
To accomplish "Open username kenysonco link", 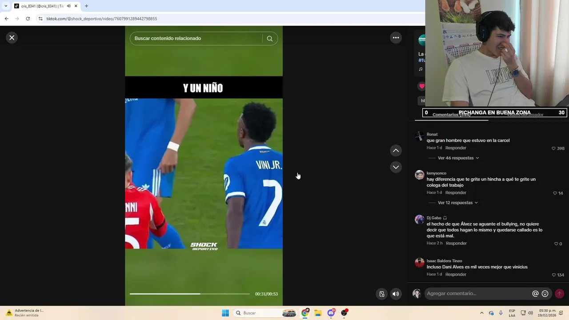I will [x=437, y=173].
